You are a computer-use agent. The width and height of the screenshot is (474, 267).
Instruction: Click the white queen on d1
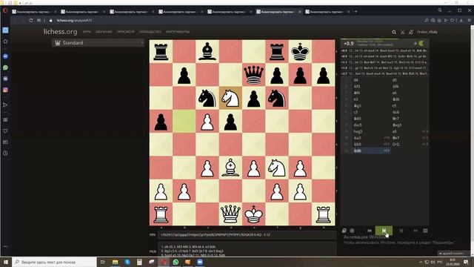pos(230,214)
